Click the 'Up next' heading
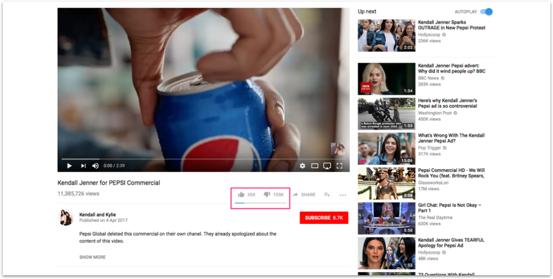This screenshot has height=279, width=553. tap(367, 12)
